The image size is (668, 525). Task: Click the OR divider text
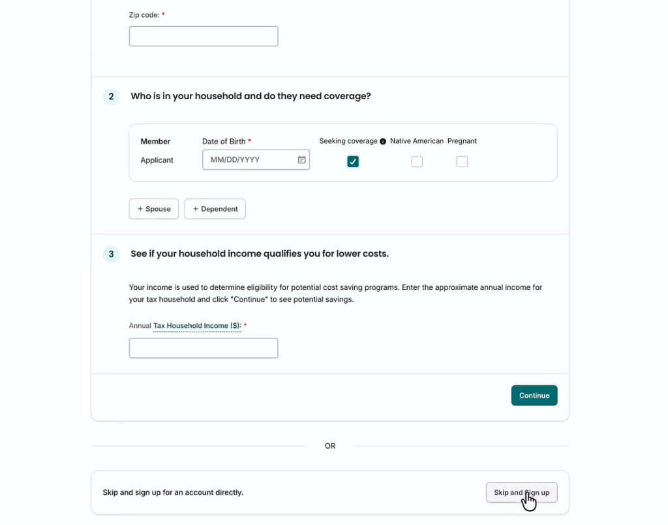[330, 446]
